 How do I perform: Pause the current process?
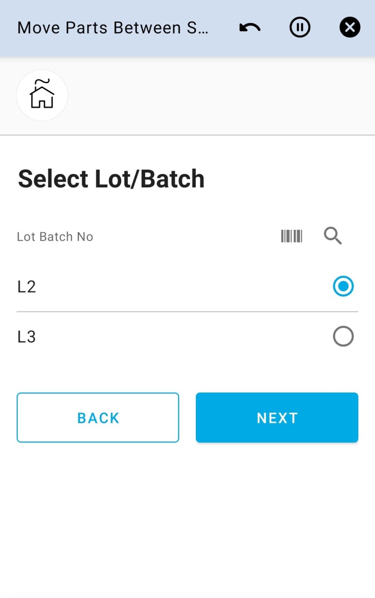click(x=299, y=28)
